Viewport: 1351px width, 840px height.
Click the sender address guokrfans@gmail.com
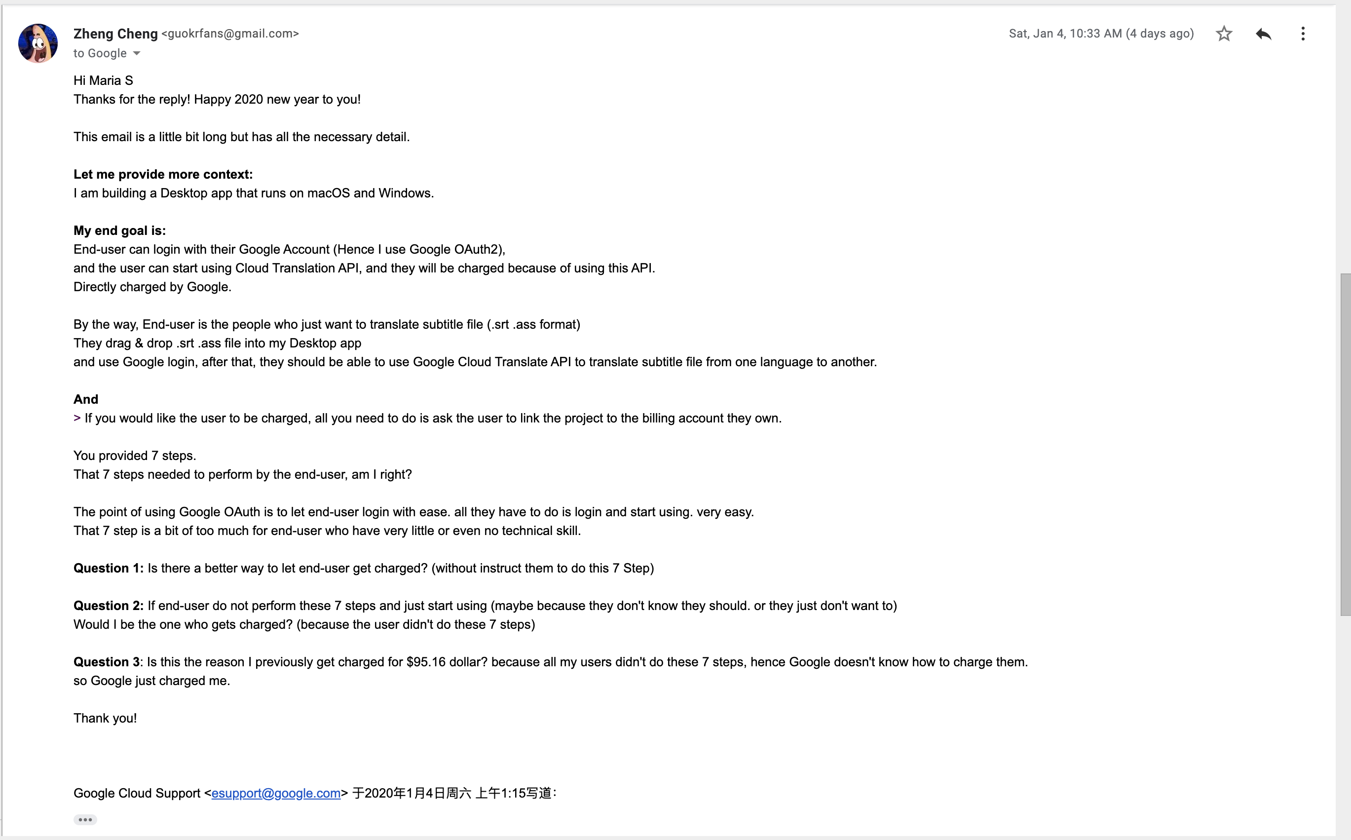pyautogui.click(x=230, y=34)
